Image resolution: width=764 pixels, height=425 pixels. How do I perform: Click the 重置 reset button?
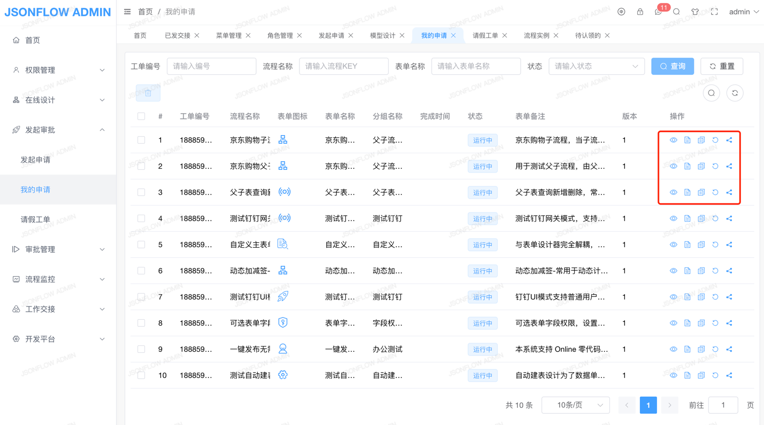coord(721,66)
